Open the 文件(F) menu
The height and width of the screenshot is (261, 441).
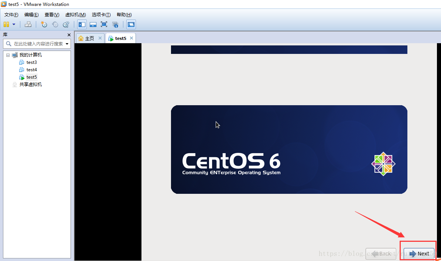11,15
